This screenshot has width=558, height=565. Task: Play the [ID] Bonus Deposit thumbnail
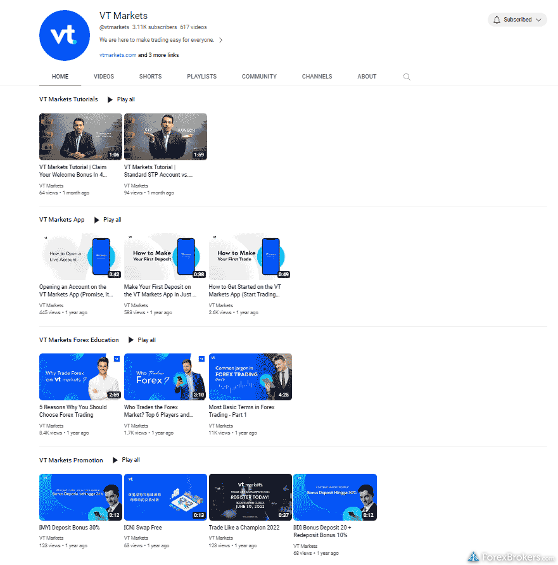[x=335, y=497]
